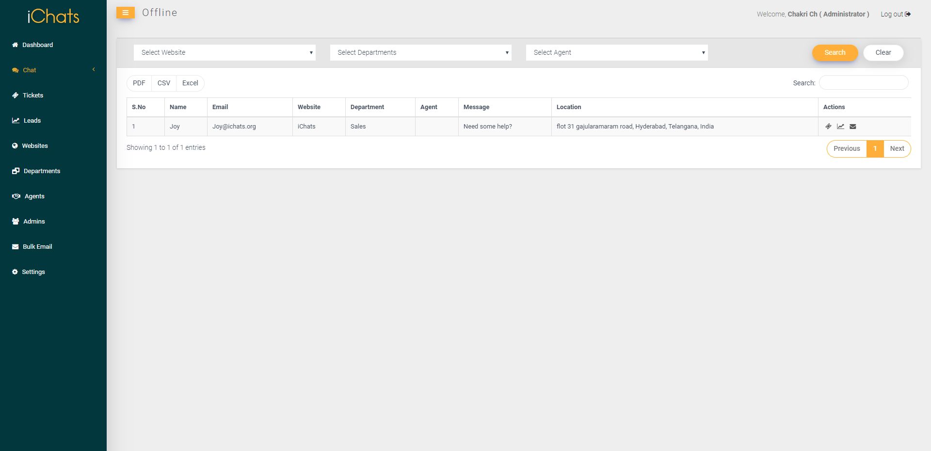The image size is (931, 451).
Task: Click the iChats logo
Action: 53,16
